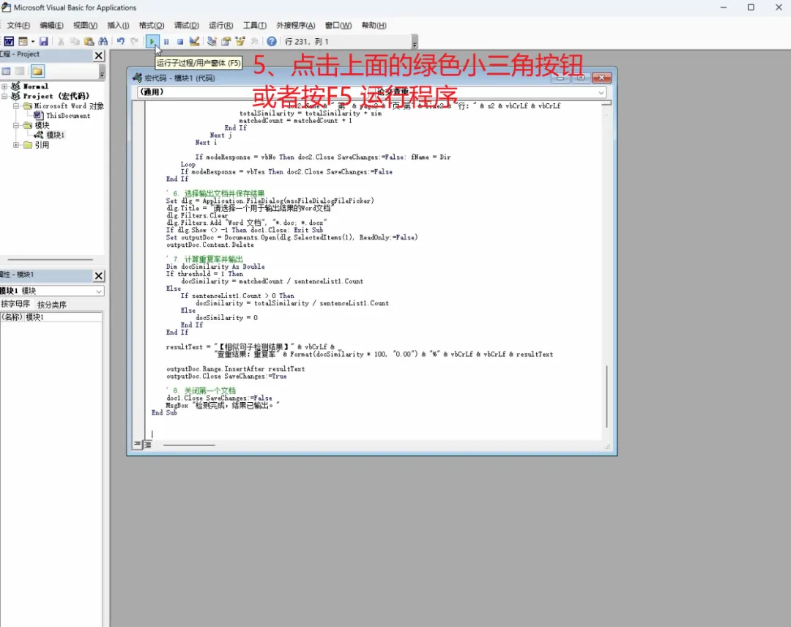Screen dimensions: 791x627
Task: Click the (名称) 模块1 property row
Action: tap(51, 316)
